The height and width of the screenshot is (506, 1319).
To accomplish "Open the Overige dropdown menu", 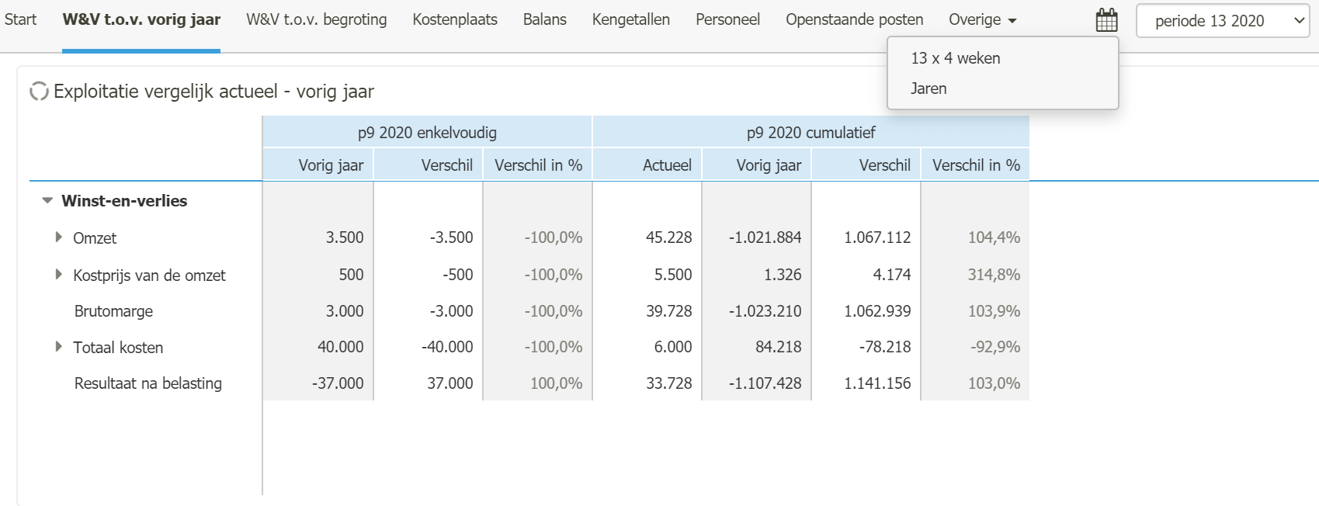I will tap(982, 19).
